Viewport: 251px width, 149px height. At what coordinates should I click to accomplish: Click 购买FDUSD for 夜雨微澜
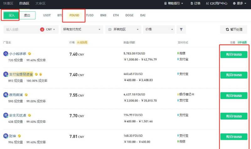tap(234, 96)
